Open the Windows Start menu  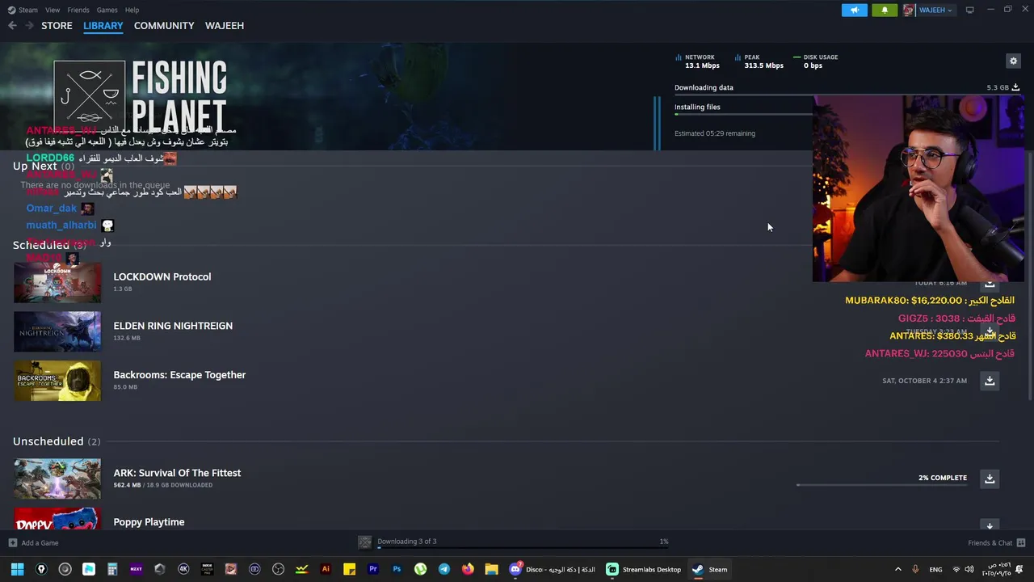point(17,570)
